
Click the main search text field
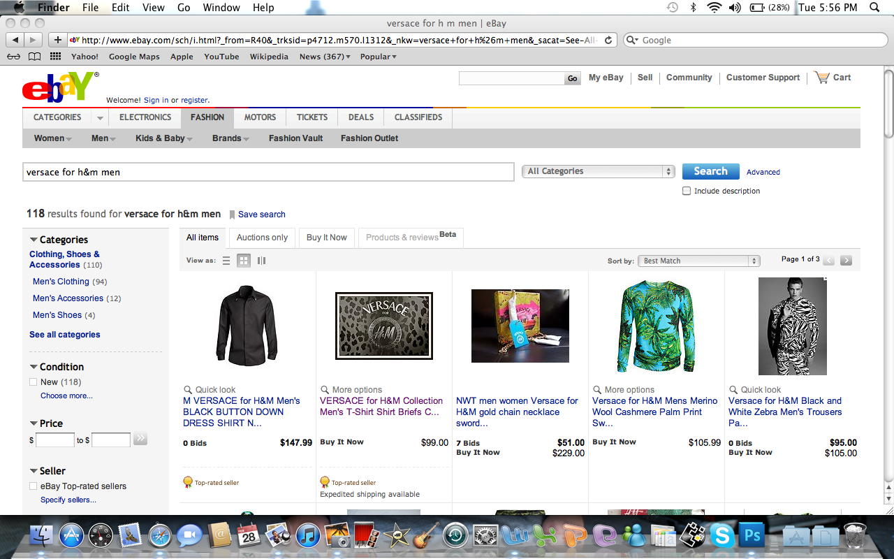(x=268, y=172)
